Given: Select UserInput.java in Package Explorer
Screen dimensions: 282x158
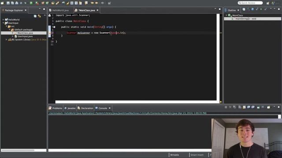Looking at the screenshot, I should click(x=25, y=36).
